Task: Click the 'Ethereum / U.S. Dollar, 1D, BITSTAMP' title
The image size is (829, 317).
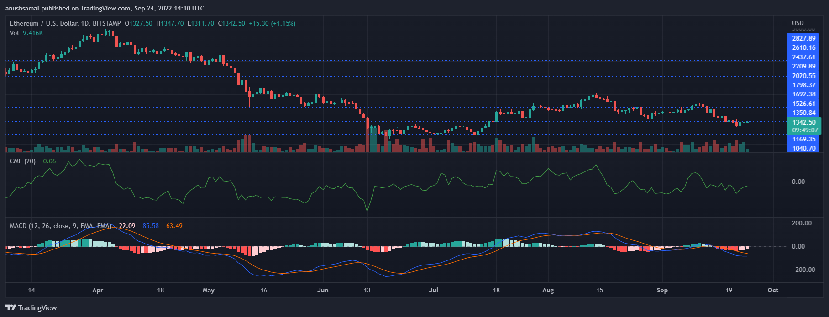Action: click(x=65, y=23)
